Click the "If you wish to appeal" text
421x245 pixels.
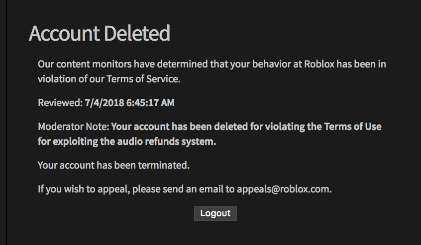coord(83,189)
